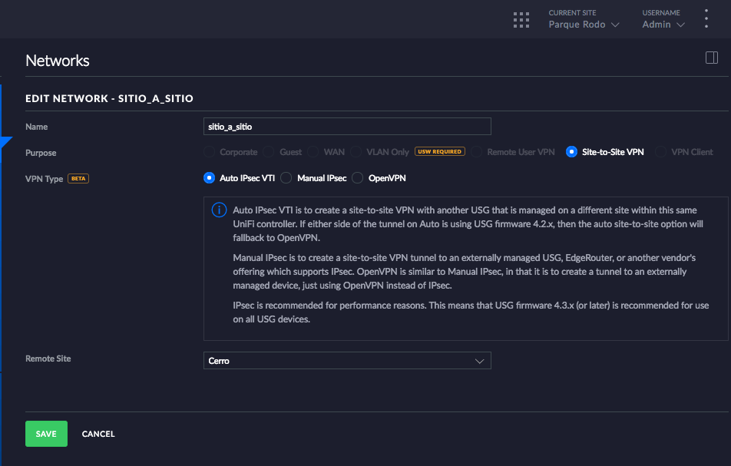Select Site-to-Site VPN purpose

[571, 152]
